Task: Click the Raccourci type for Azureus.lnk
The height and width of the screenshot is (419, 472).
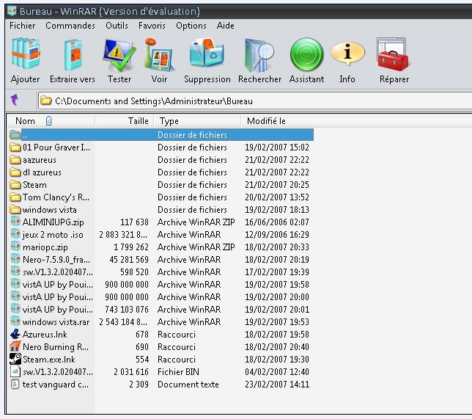Action: [x=177, y=335]
